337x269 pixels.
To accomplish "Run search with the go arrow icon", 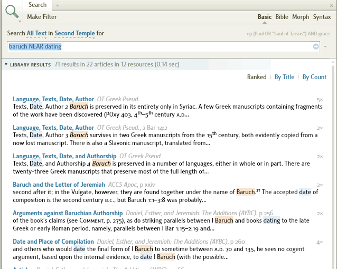I will click(316, 46).
